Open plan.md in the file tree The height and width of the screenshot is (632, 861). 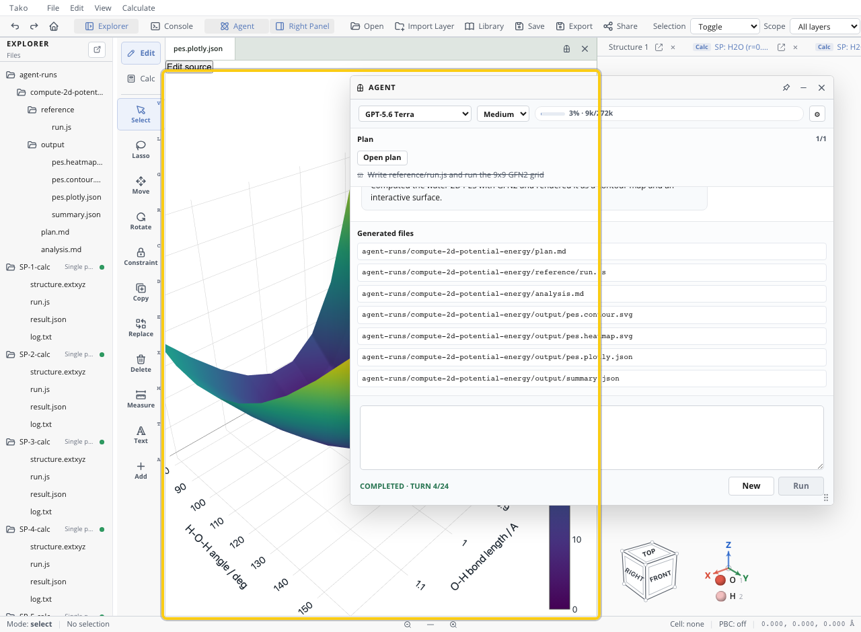pyautogui.click(x=54, y=232)
